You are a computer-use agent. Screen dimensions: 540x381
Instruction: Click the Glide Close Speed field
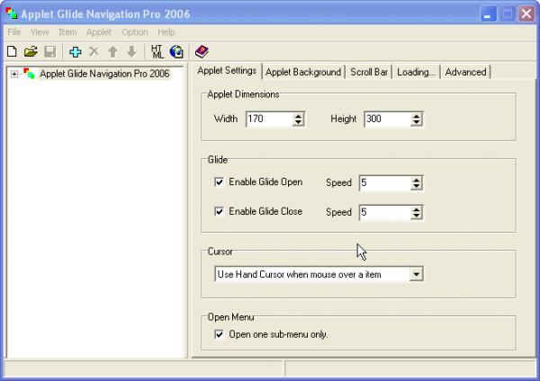click(x=385, y=213)
